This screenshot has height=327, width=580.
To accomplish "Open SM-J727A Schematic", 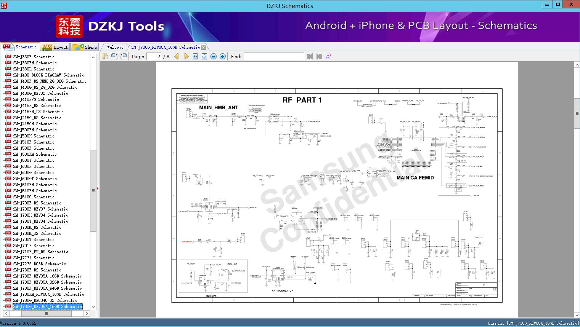I will 34,258.
